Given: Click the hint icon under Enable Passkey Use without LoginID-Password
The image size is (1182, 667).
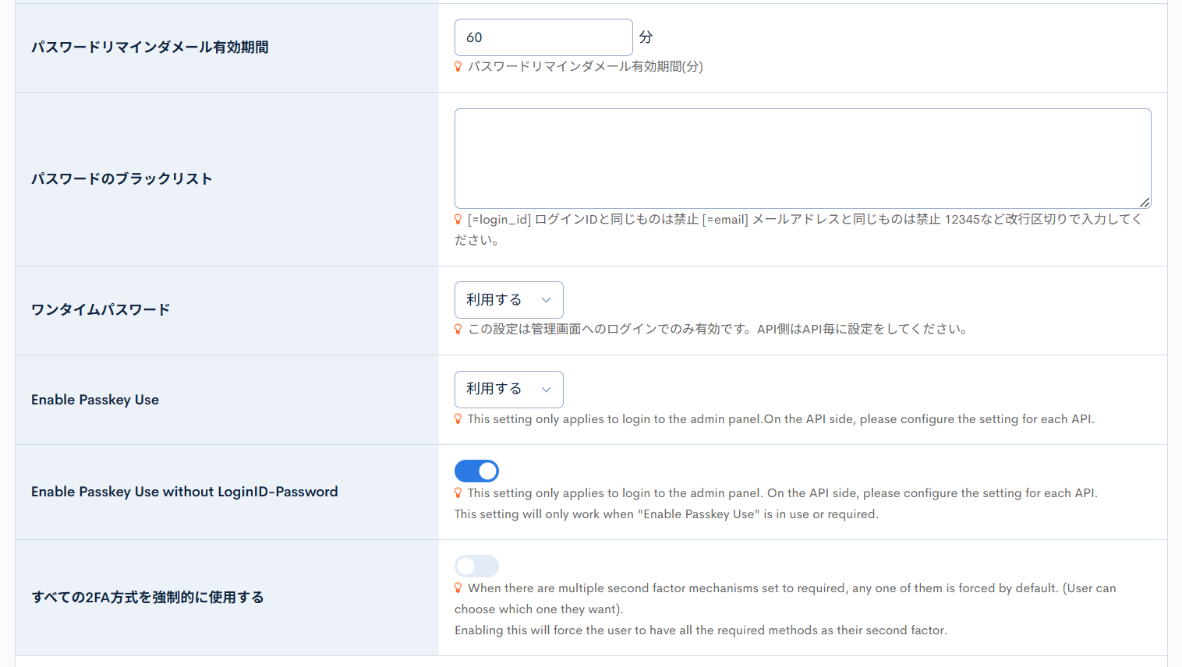Looking at the screenshot, I should [x=458, y=492].
